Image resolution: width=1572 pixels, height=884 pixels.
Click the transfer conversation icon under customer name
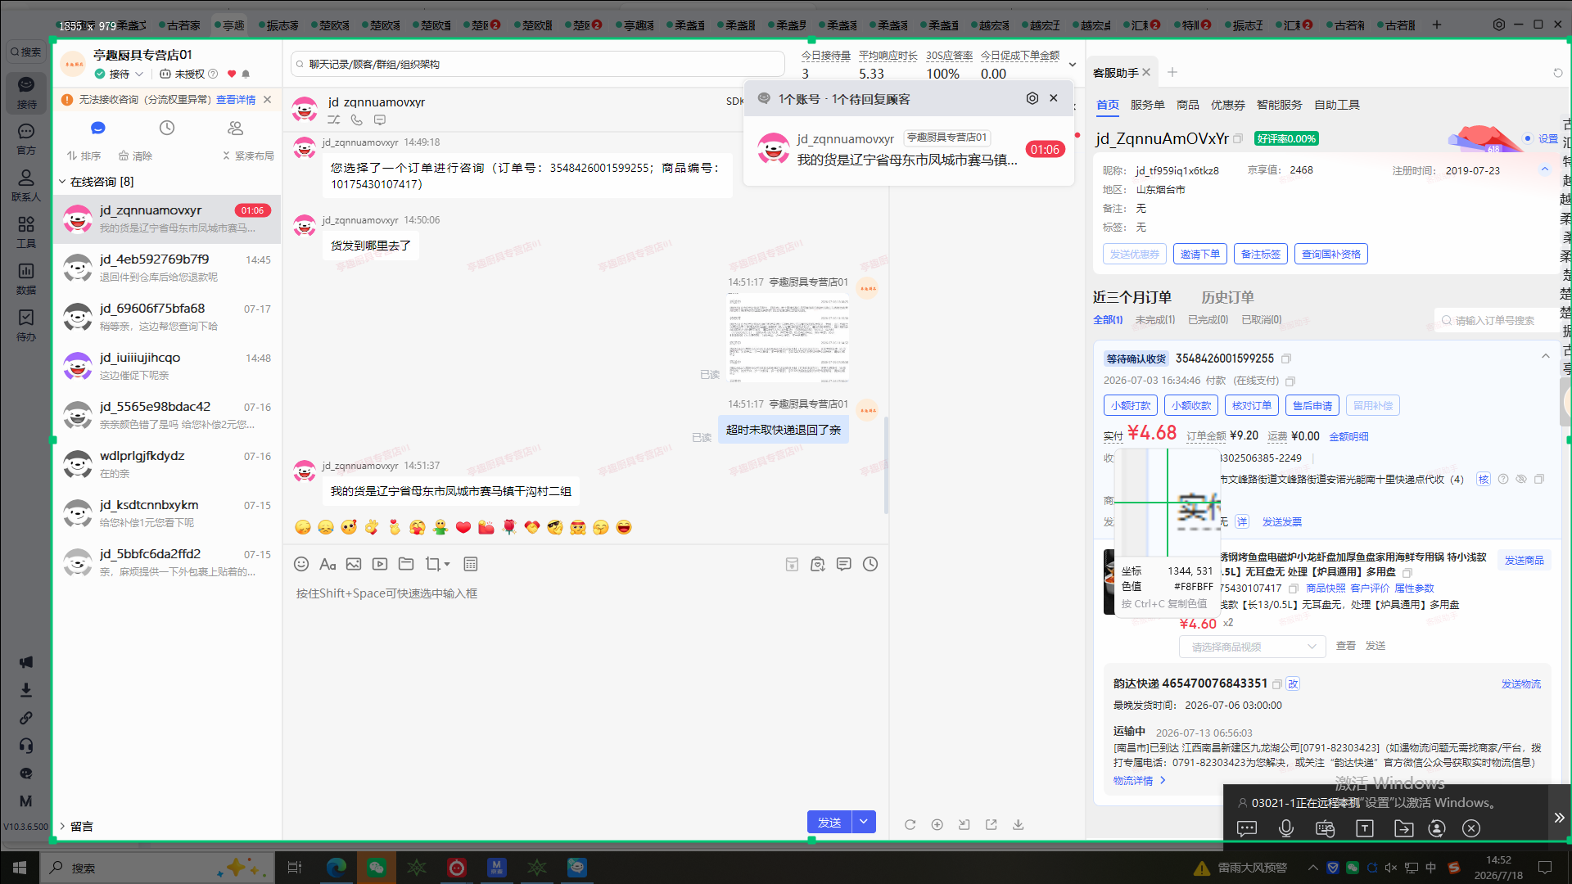(333, 120)
